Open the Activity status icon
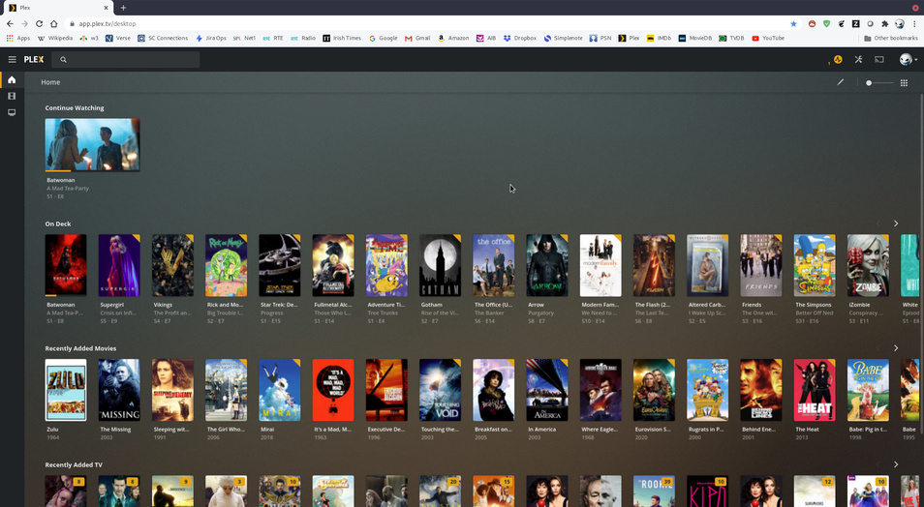The height and width of the screenshot is (507, 924). pyautogui.click(x=838, y=59)
